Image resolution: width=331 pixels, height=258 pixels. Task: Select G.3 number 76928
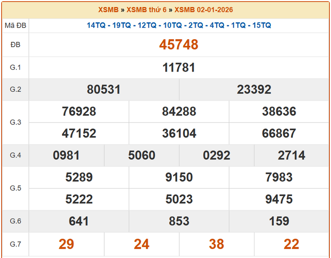pos(79,111)
